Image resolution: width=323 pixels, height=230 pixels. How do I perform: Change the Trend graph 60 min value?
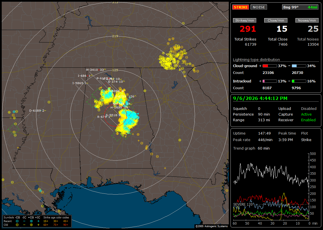coord(263,148)
